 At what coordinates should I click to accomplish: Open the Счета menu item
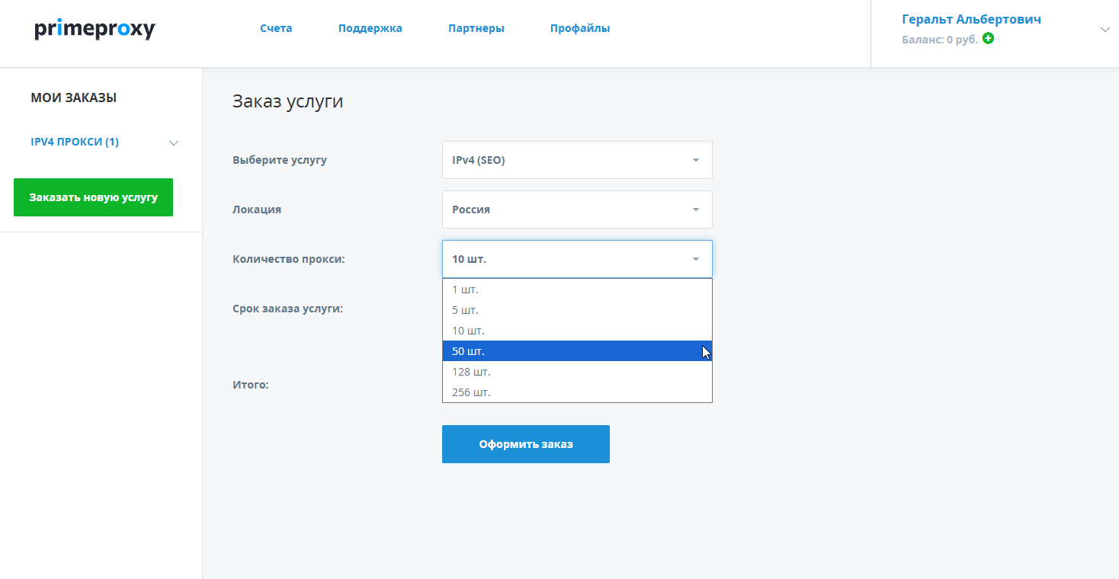click(x=276, y=28)
